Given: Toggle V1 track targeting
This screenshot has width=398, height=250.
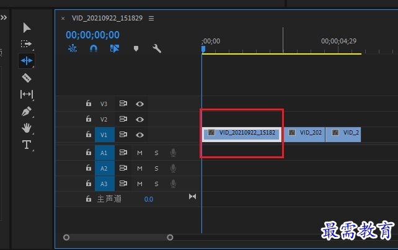Looking at the screenshot, I should point(105,135).
